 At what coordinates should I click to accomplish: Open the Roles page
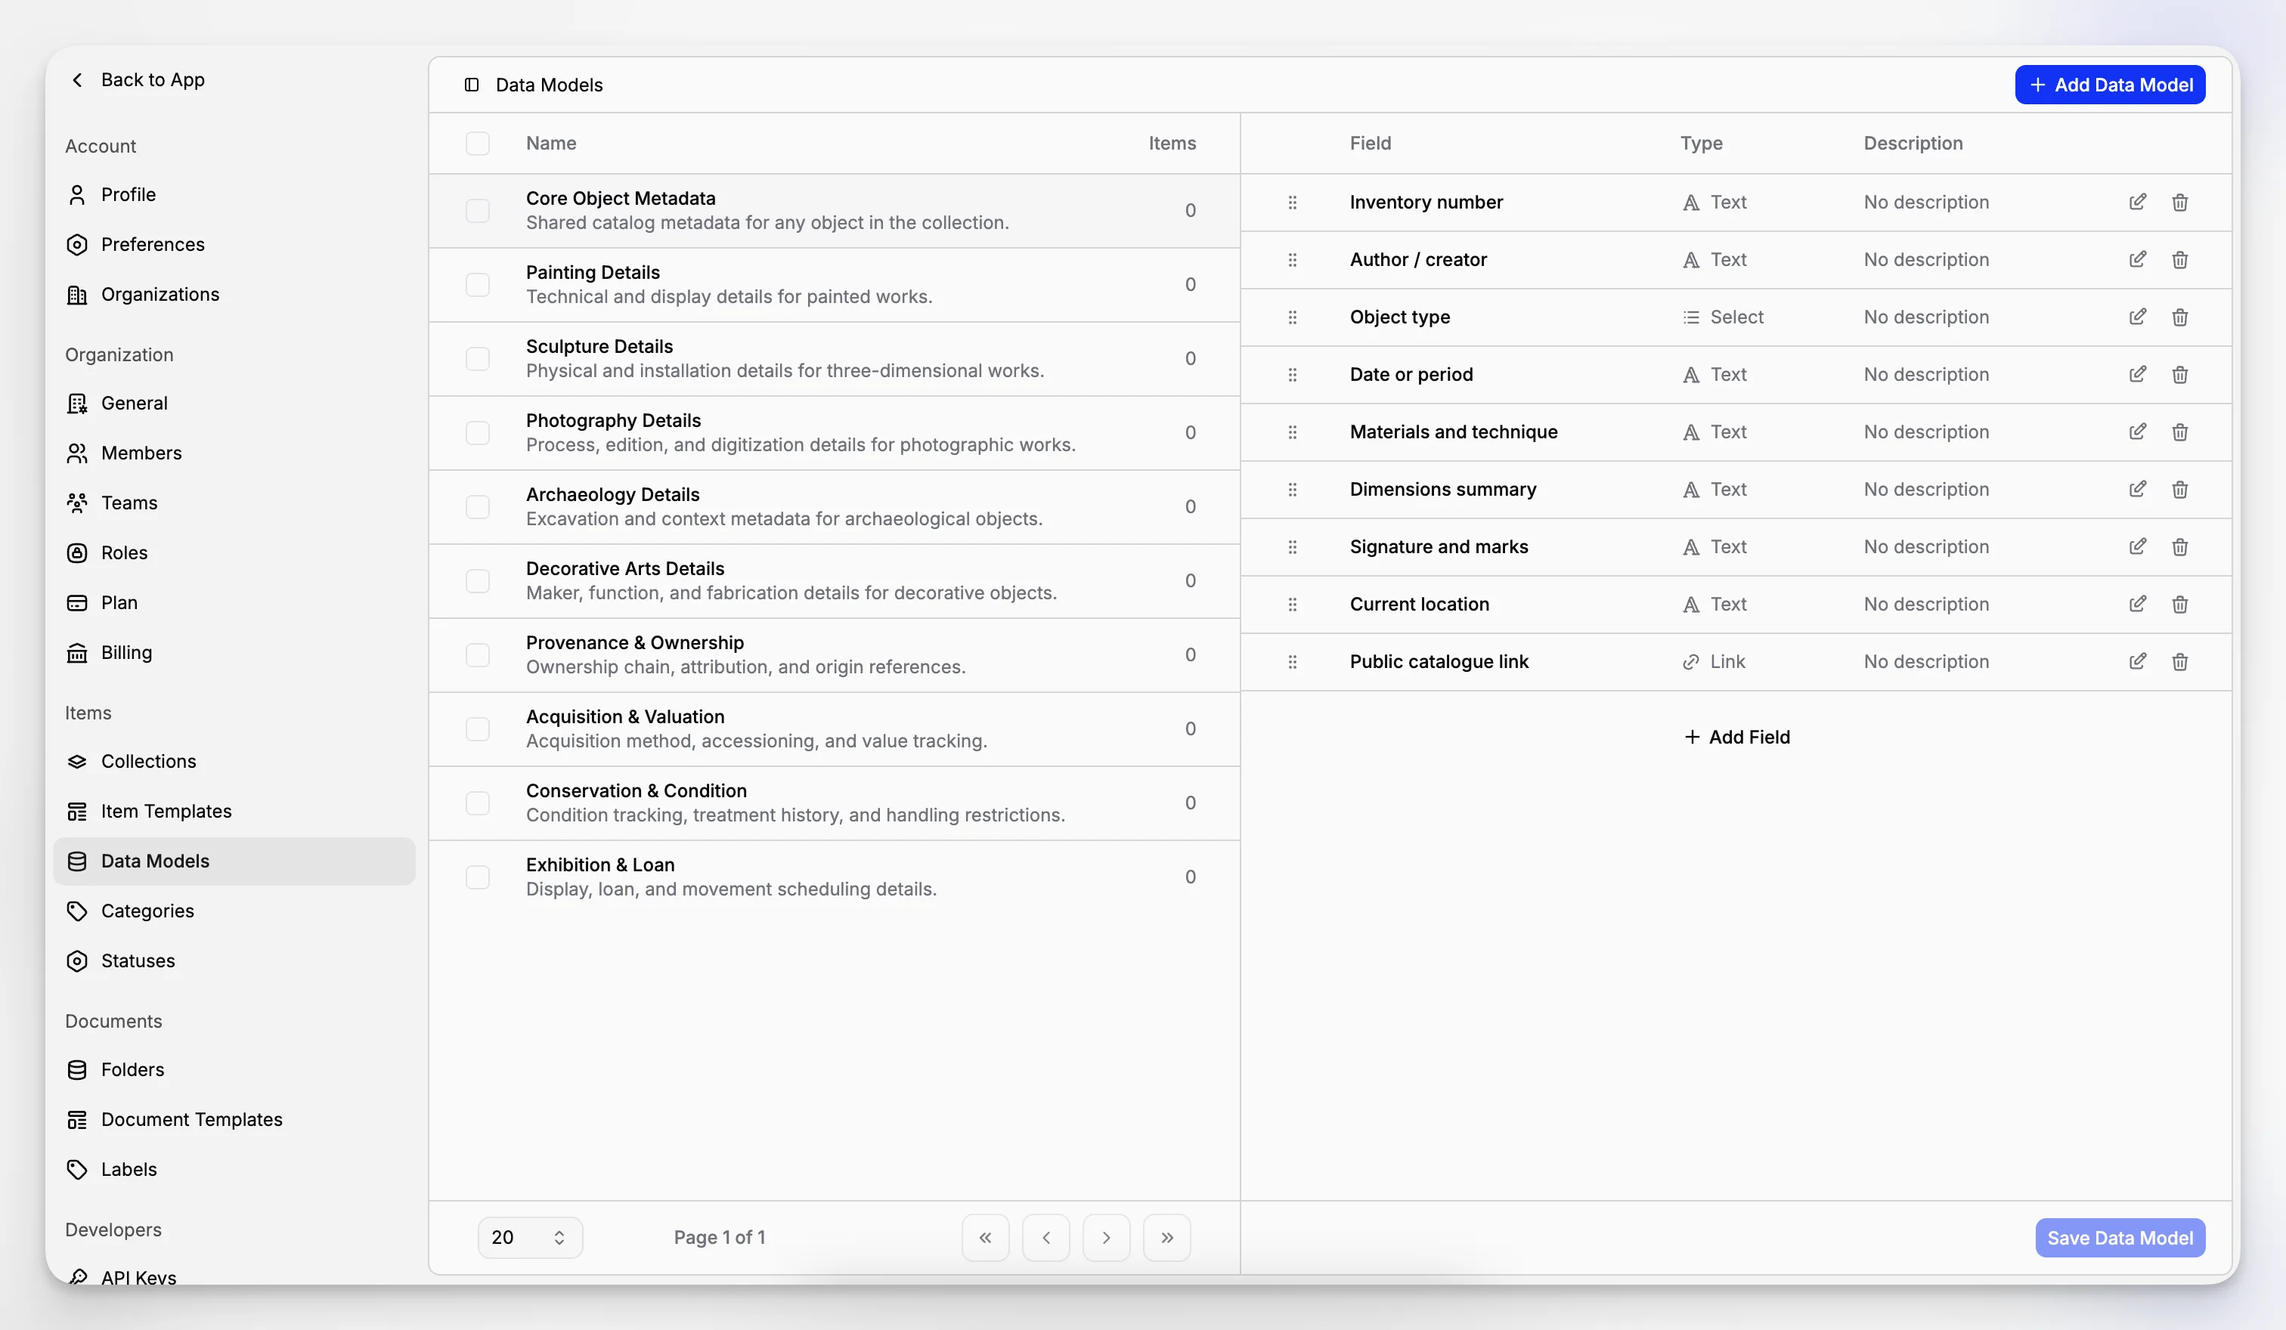point(234,552)
